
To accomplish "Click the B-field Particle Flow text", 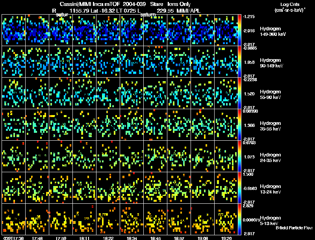I will (294, 228).
